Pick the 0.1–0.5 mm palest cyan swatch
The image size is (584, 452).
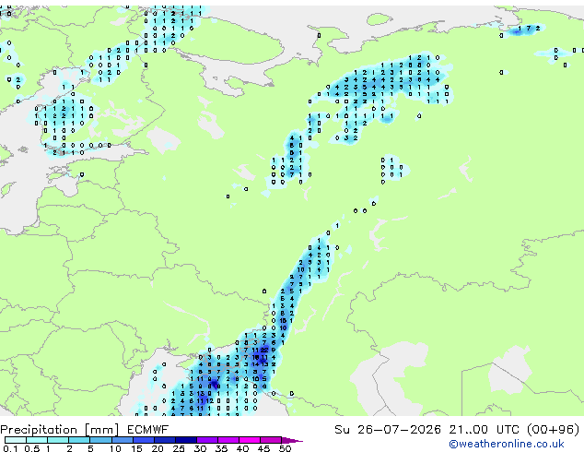(16, 440)
